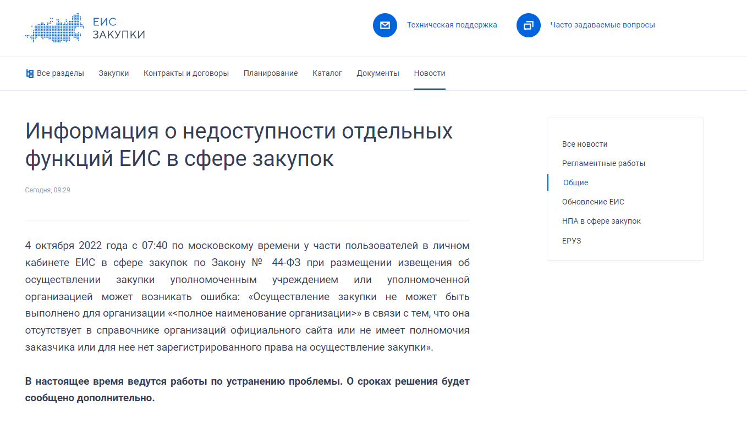Switch to the Новости tab

(430, 74)
